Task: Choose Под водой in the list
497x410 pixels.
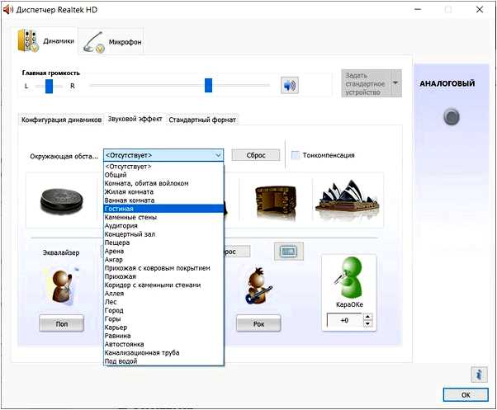Action: (163, 361)
